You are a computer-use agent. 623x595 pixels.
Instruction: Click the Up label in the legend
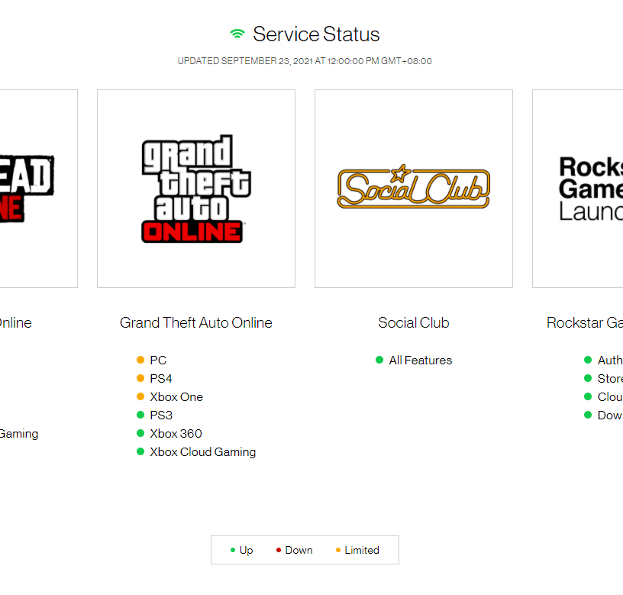[x=247, y=550]
